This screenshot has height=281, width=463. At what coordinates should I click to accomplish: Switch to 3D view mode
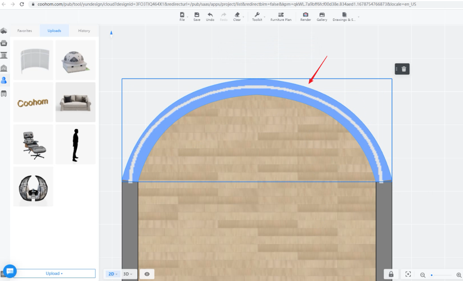pyautogui.click(x=128, y=274)
